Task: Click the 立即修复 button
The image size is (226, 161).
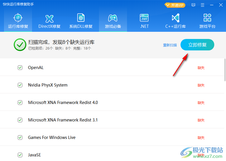Action: (x=197, y=45)
